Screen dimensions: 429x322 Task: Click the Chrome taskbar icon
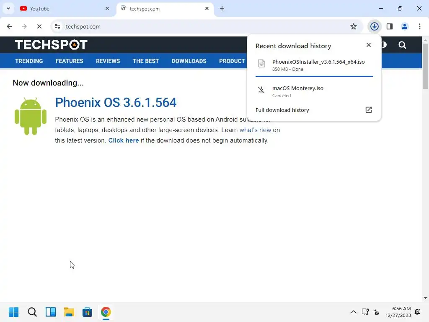(106, 312)
